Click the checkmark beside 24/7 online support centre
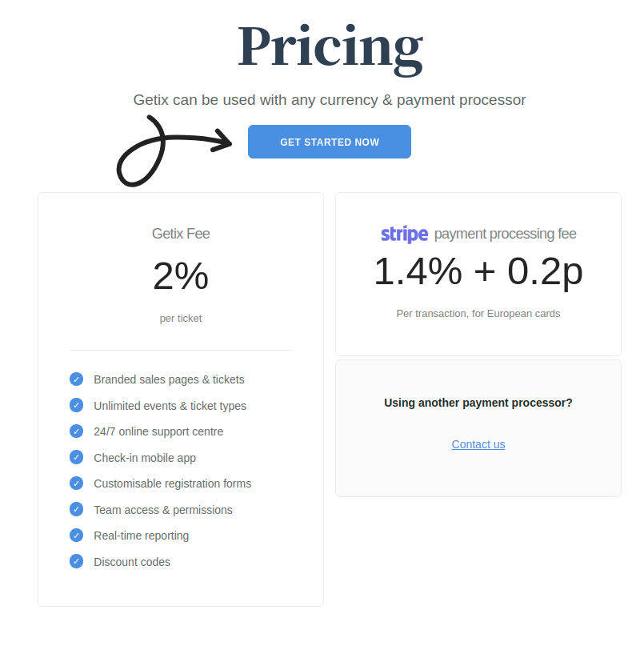Screen dimensions: 644x650 coord(76,431)
